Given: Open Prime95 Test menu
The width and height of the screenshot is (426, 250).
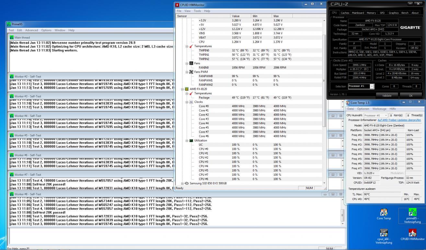Looking at the screenshot, I should [x=11, y=30].
